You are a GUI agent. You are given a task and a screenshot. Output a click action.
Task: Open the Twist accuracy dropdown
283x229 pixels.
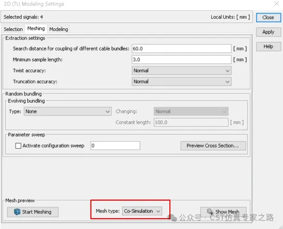pyautogui.click(x=181, y=71)
